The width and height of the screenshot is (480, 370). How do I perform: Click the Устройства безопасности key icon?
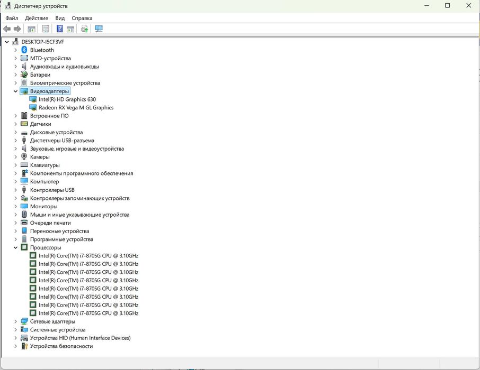(24, 346)
